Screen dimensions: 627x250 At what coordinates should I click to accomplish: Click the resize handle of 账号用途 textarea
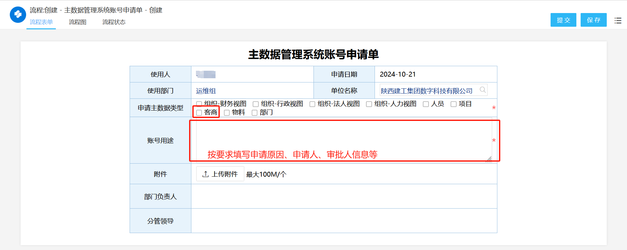coord(489,159)
